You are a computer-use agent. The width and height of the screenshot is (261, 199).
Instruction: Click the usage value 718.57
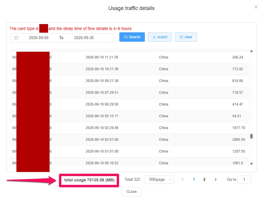238,93
